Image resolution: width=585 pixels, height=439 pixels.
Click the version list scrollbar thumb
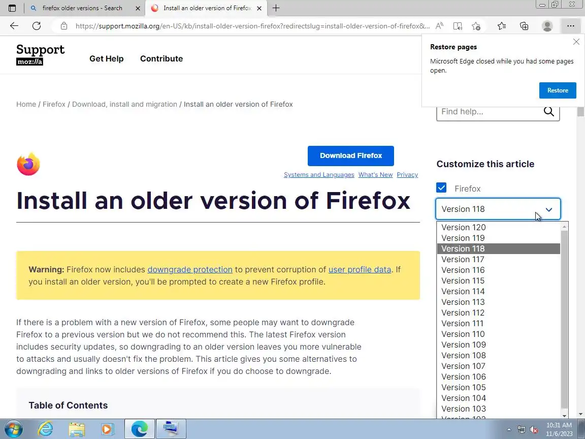pos(565,320)
